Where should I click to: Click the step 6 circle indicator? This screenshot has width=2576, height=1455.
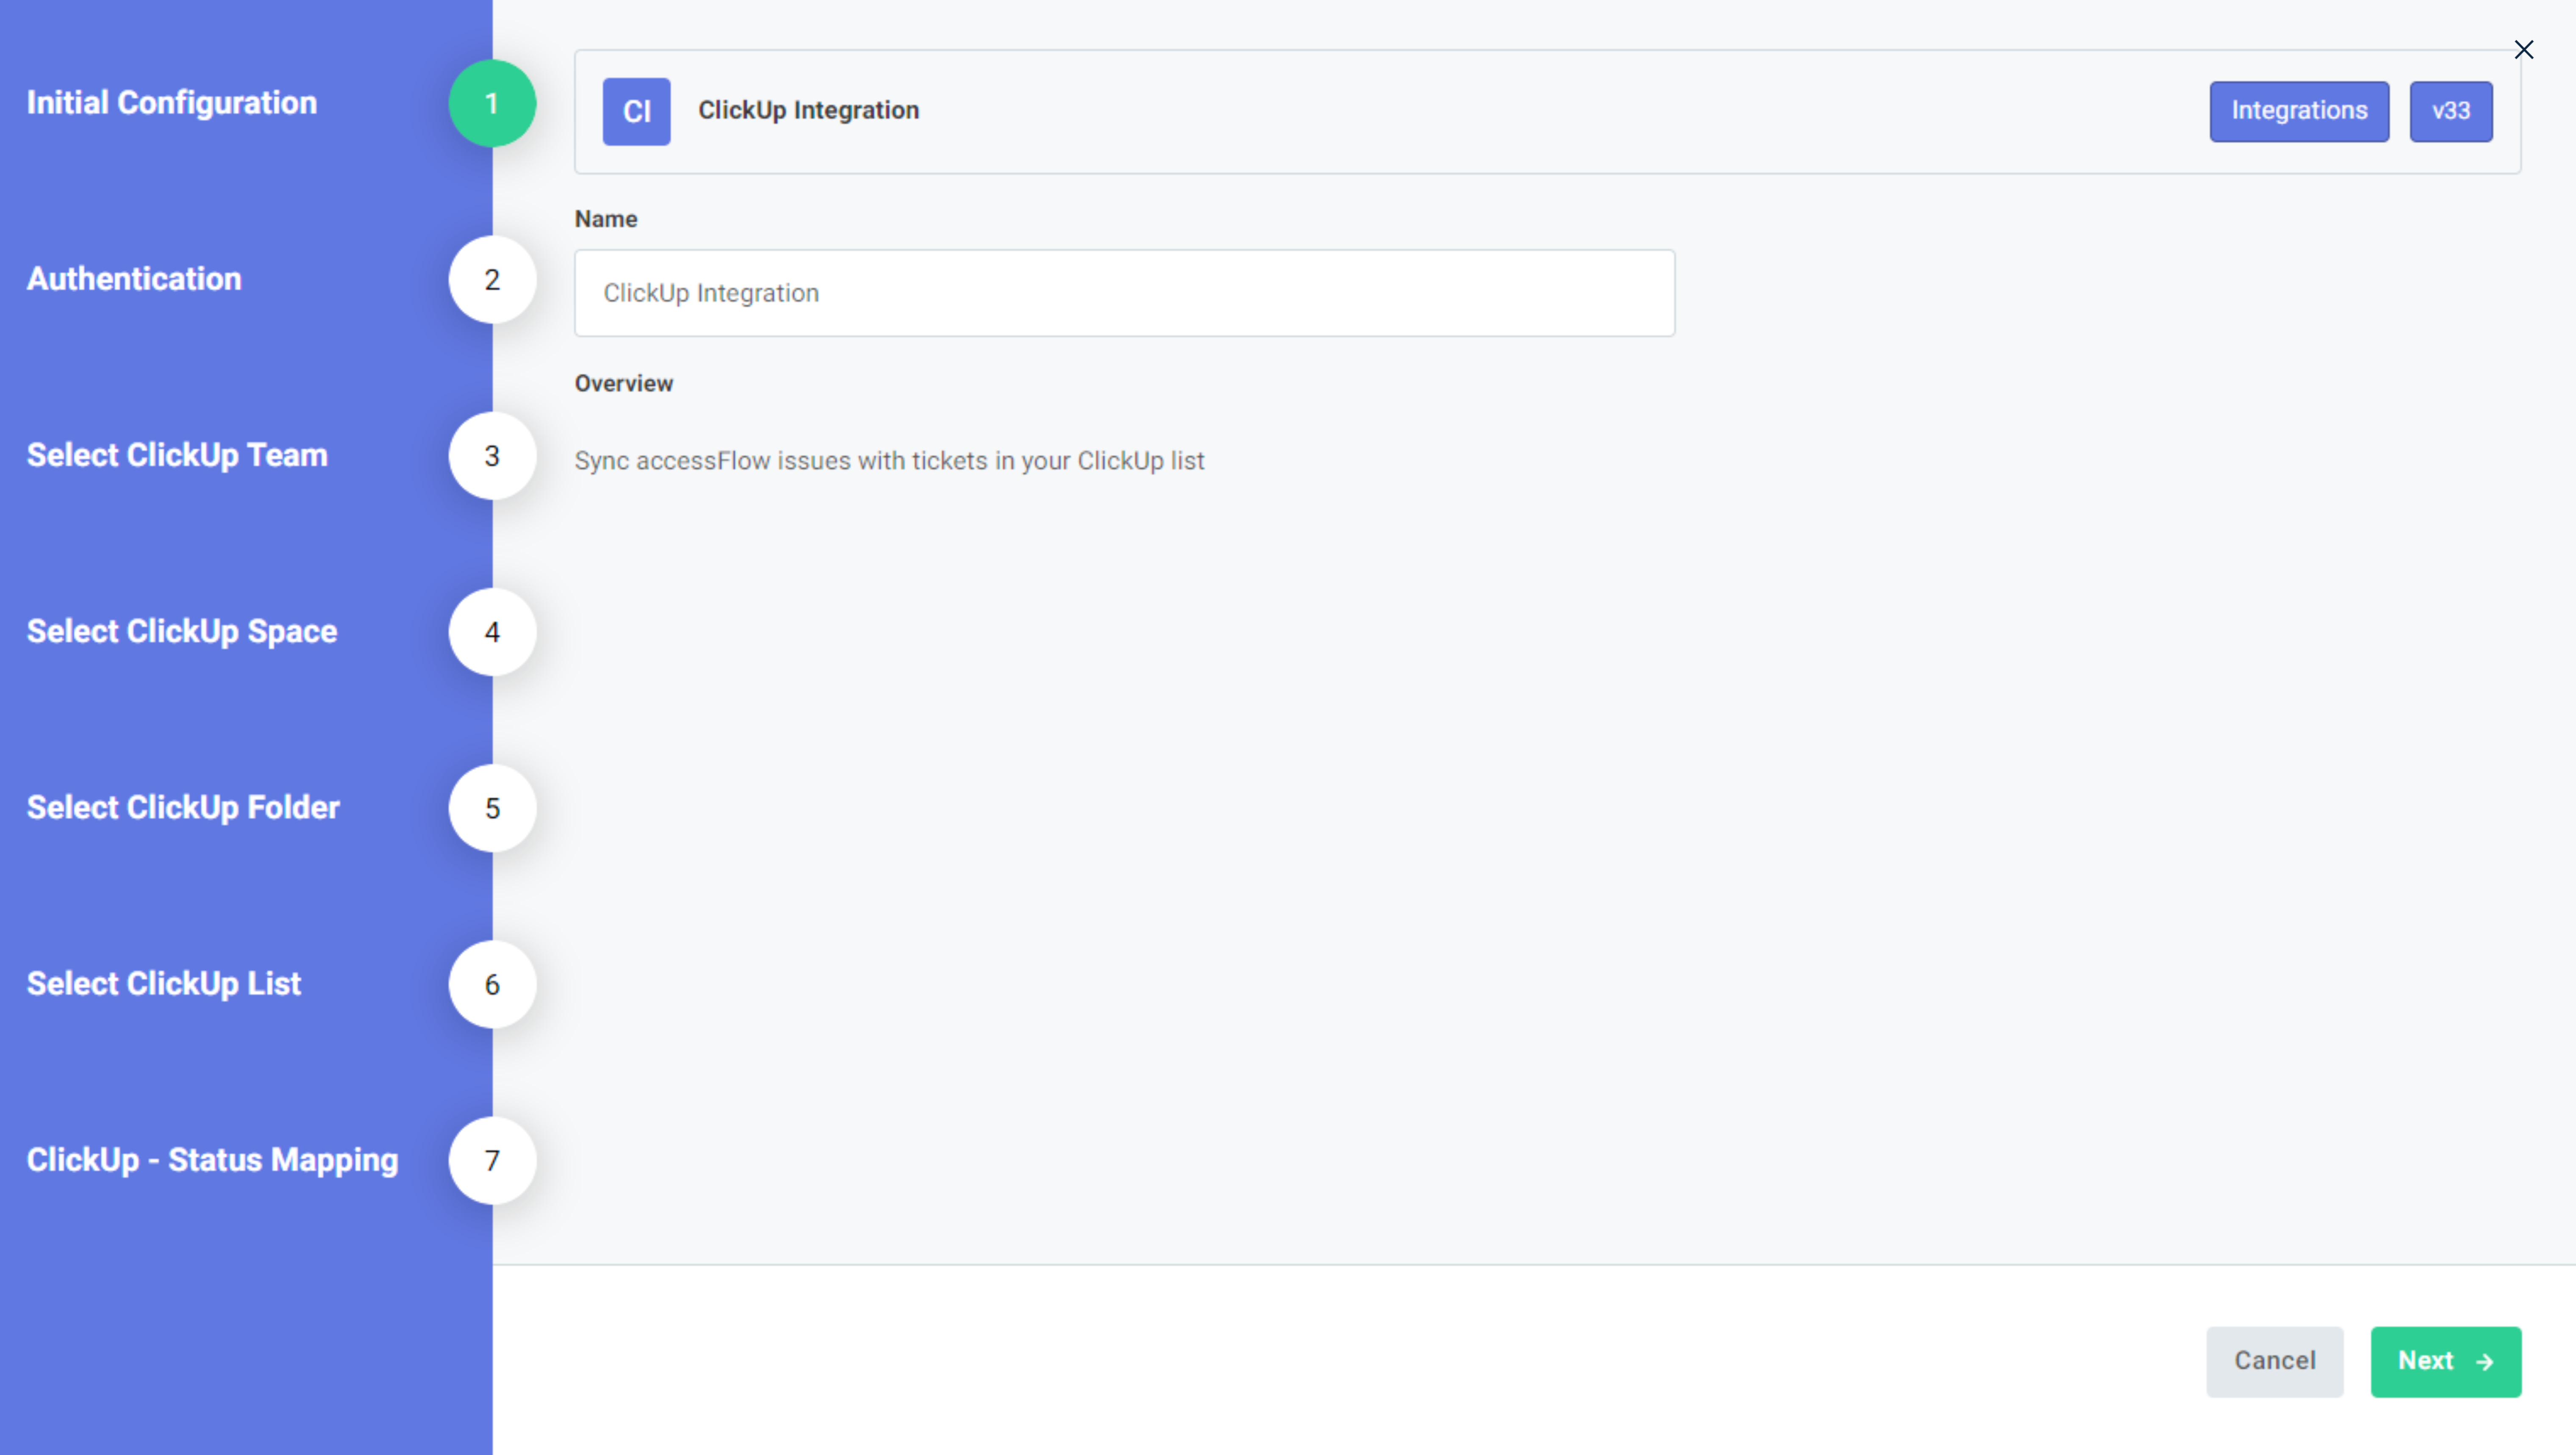click(x=491, y=984)
